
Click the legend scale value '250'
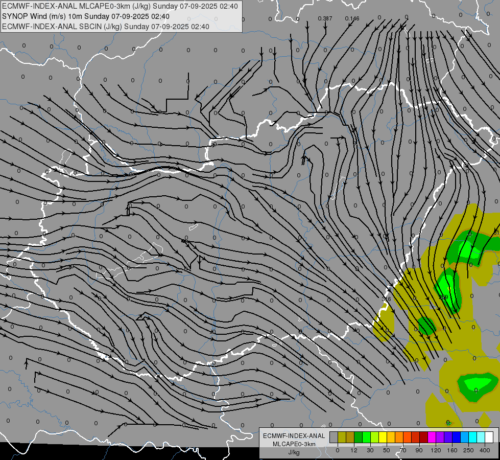point(468,451)
